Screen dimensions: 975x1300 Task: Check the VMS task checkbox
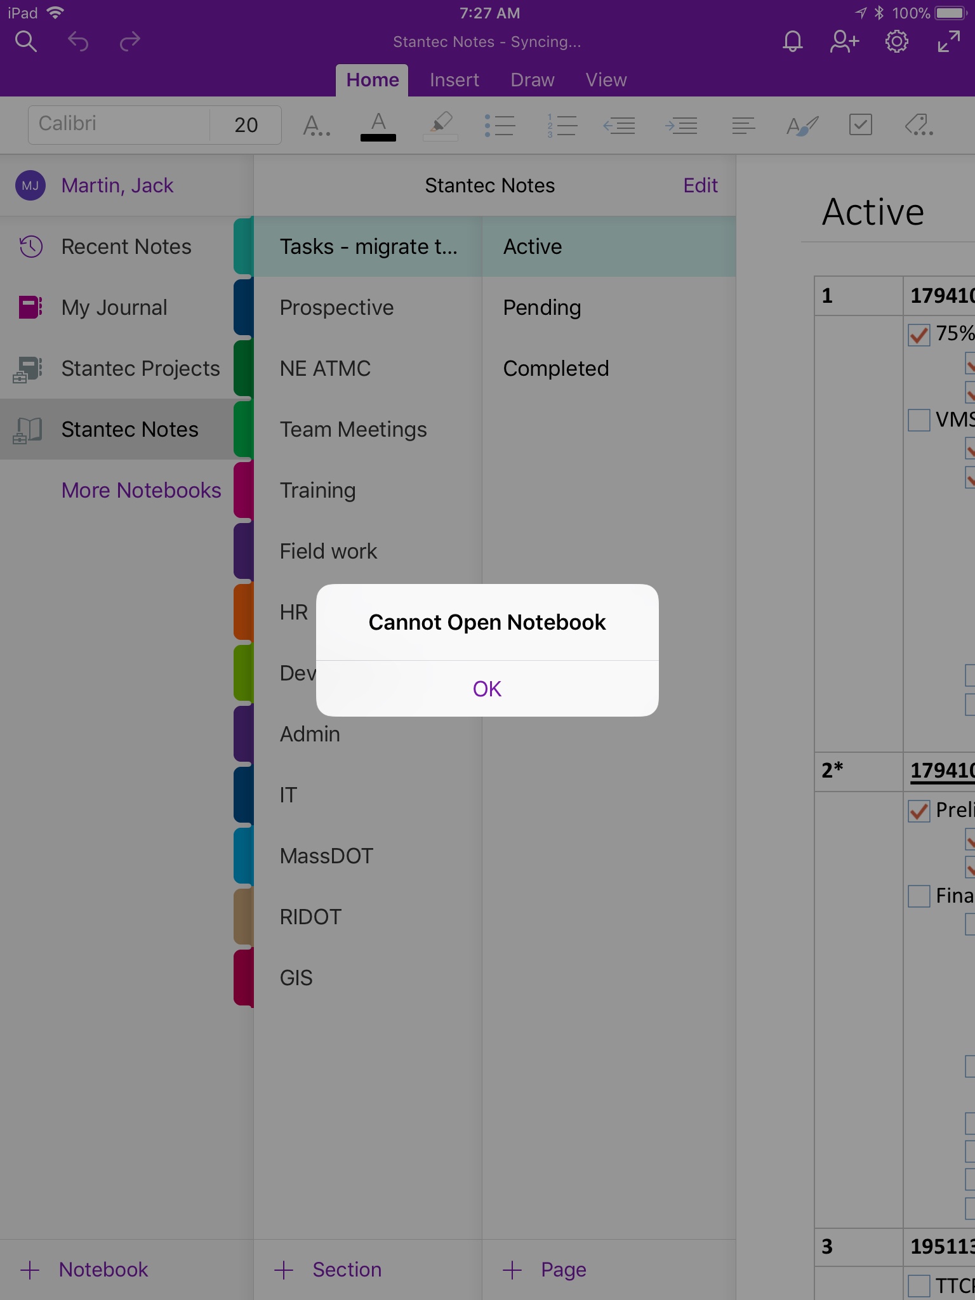[x=919, y=420]
